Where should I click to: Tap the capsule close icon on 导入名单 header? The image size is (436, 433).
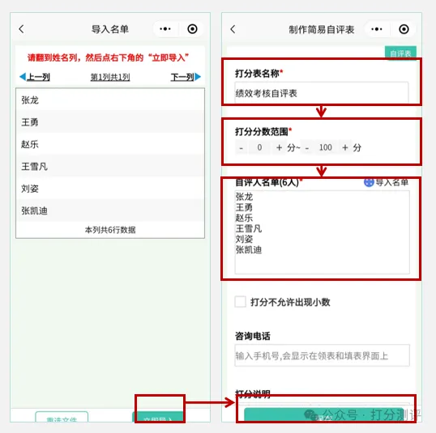[x=192, y=29]
